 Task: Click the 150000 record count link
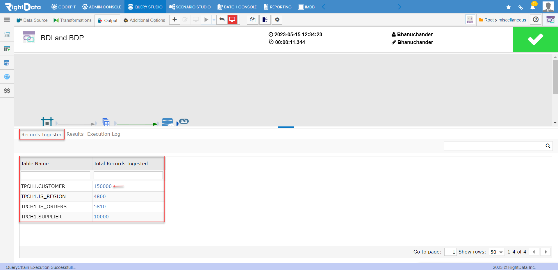tap(102, 186)
